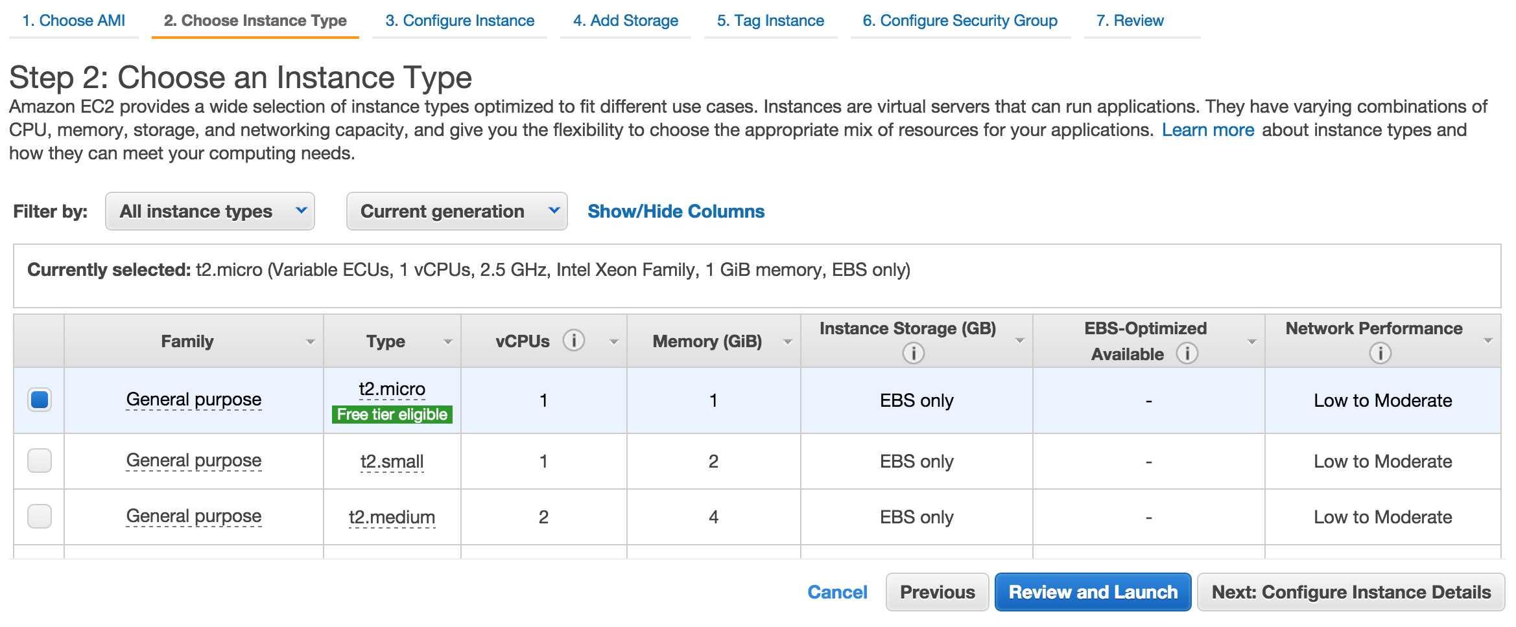Click the Type column sort arrow
The image size is (1516, 627).
pos(447,342)
